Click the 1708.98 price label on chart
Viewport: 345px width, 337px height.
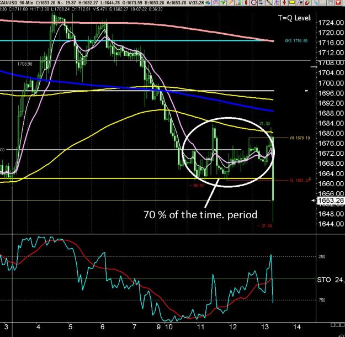[x=25, y=64]
